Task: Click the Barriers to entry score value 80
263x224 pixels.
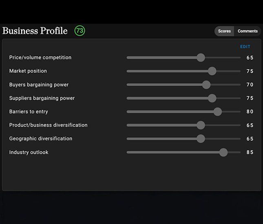Action: click(x=250, y=112)
